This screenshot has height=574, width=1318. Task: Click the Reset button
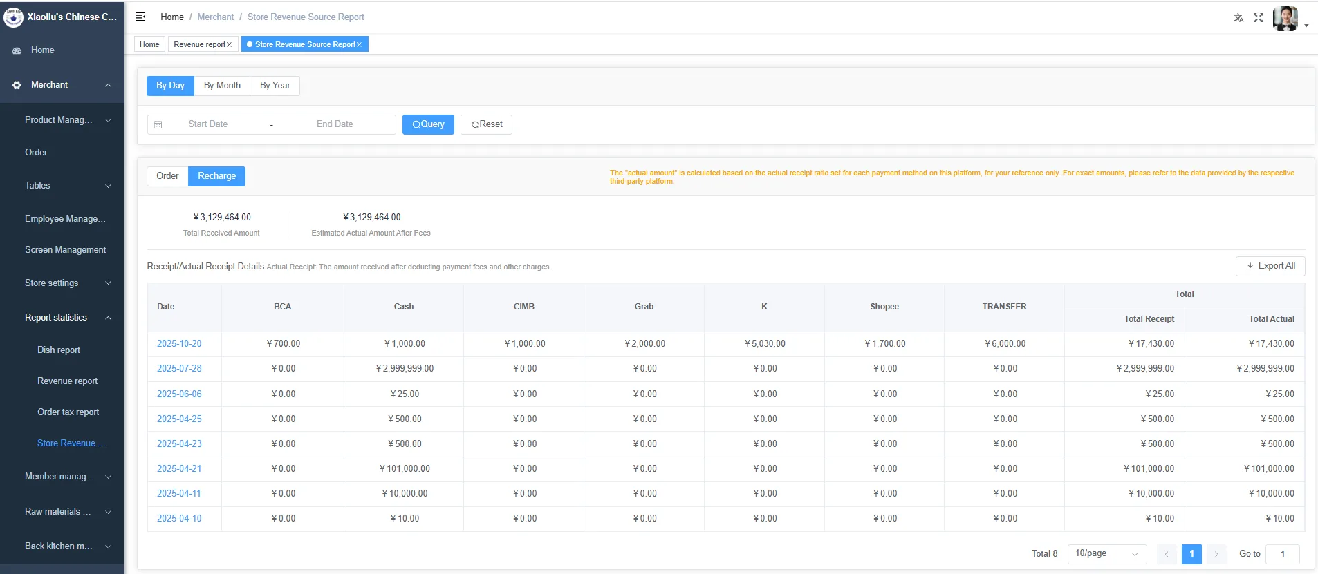point(486,124)
